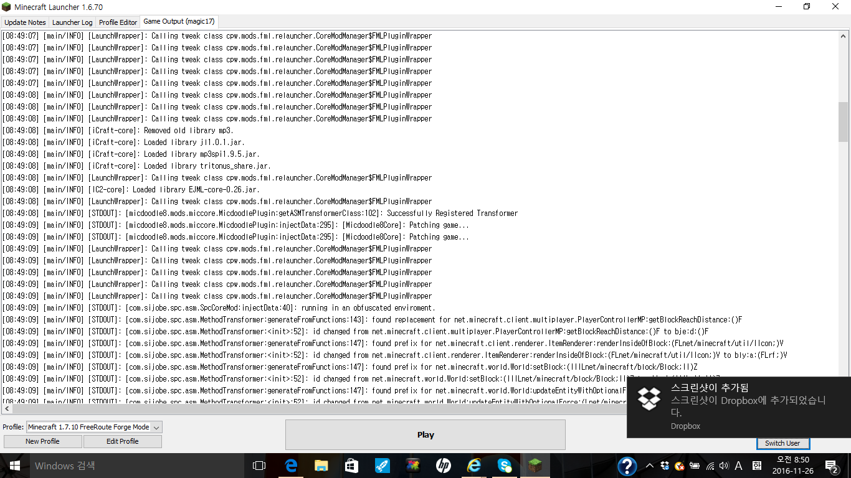Open the colorful puzzle app on the taskbar
Viewport: 851px width, 478px height.
pyautogui.click(x=413, y=466)
